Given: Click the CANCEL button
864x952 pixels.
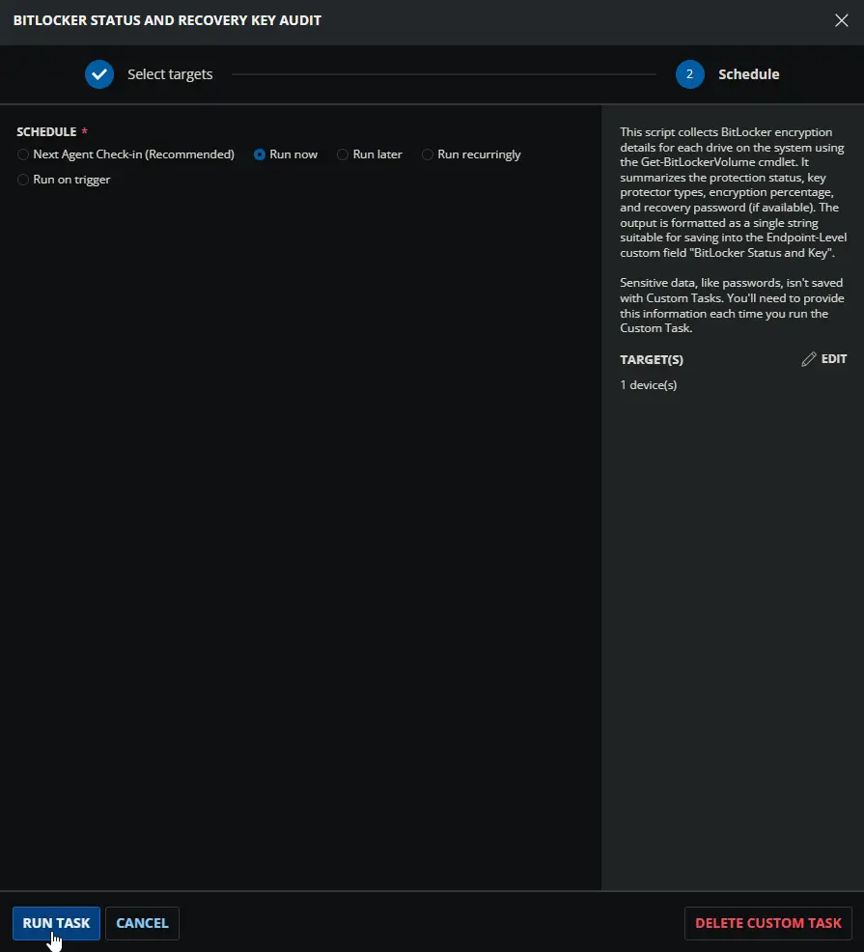Looking at the screenshot, I should tap(142, 923).
